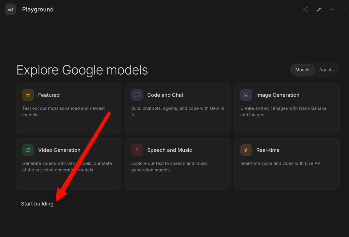This screenshot has height=237, width=349.
Task: Click the Playground page title
Action: (x=38, y=9)
